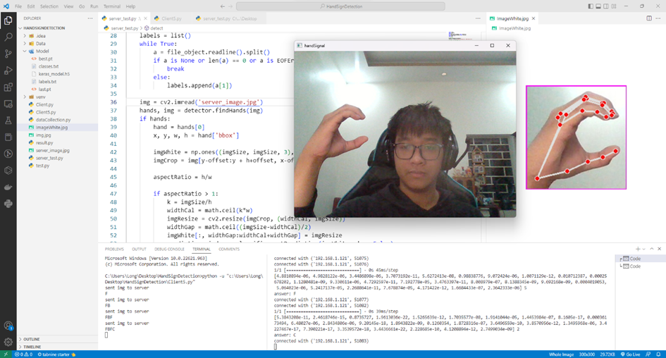This screenshot has height=358, width=666.
Task: Open the Search view in activity bar
Action: [8, 37]
